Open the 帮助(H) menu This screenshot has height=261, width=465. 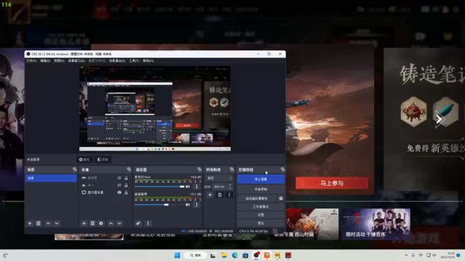pos(148,61)
